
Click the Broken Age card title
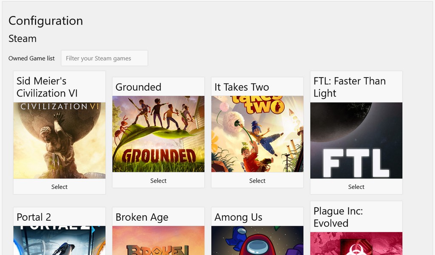click(x=142, y=217)
